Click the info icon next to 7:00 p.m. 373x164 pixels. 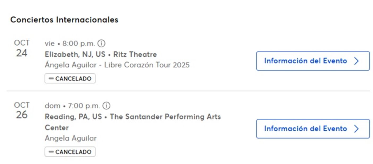107,105
